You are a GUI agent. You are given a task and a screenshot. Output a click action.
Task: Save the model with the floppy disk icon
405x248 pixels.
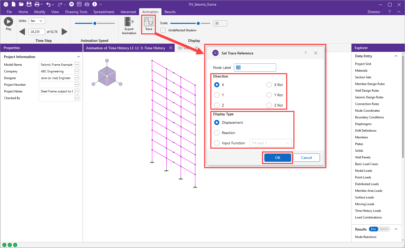[x=29, y=4]
